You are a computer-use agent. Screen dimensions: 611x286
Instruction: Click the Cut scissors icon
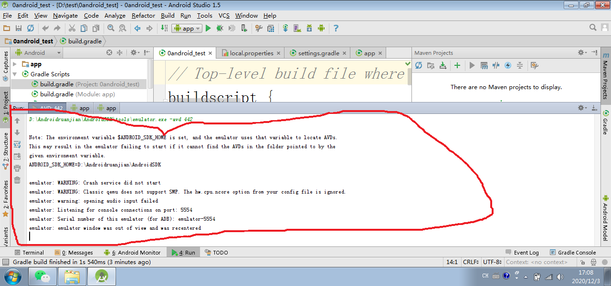click(x=72, y=28)
